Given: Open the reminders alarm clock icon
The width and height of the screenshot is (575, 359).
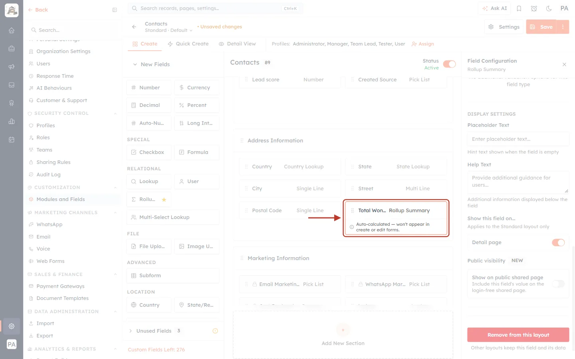Looking at the screenshot, I should tap(534, 8).
